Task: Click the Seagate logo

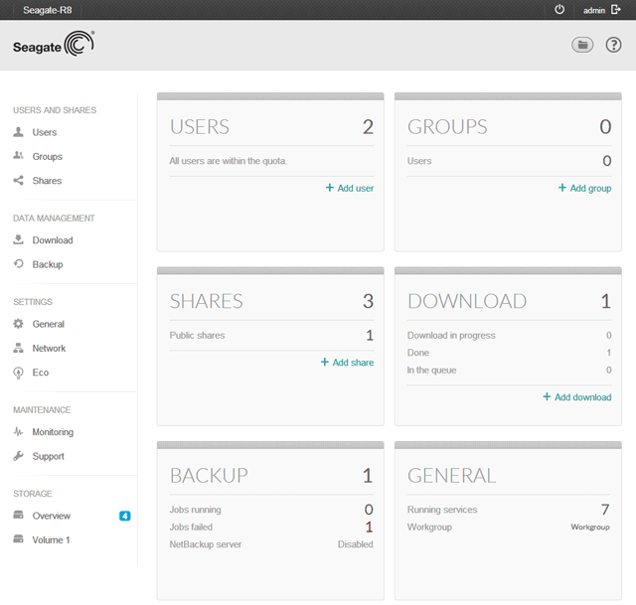Action: pyautogui.click(x=54, y=46)
